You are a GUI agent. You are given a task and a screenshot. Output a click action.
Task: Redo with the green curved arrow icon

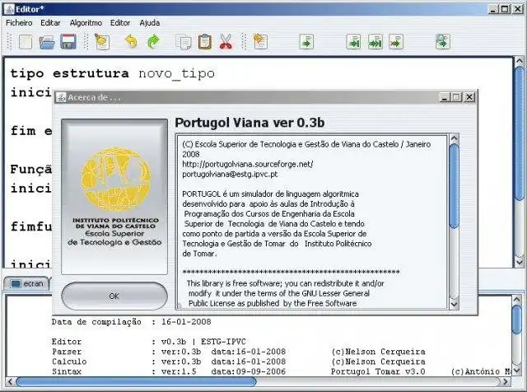(x=154, y=42)
